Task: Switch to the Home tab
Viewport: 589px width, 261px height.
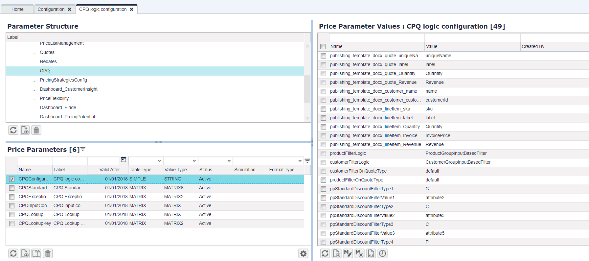Action: [17, 9]
